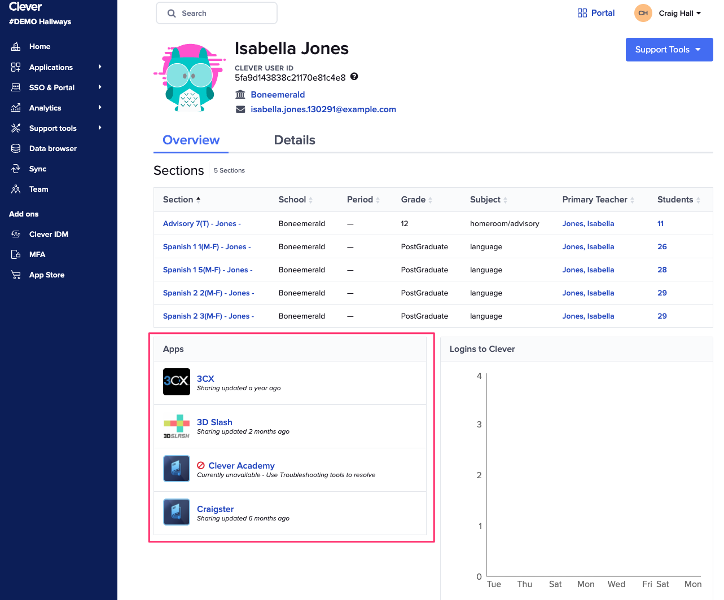Reverse the Section column sort order
724x600 pixels.
[198, 200]
